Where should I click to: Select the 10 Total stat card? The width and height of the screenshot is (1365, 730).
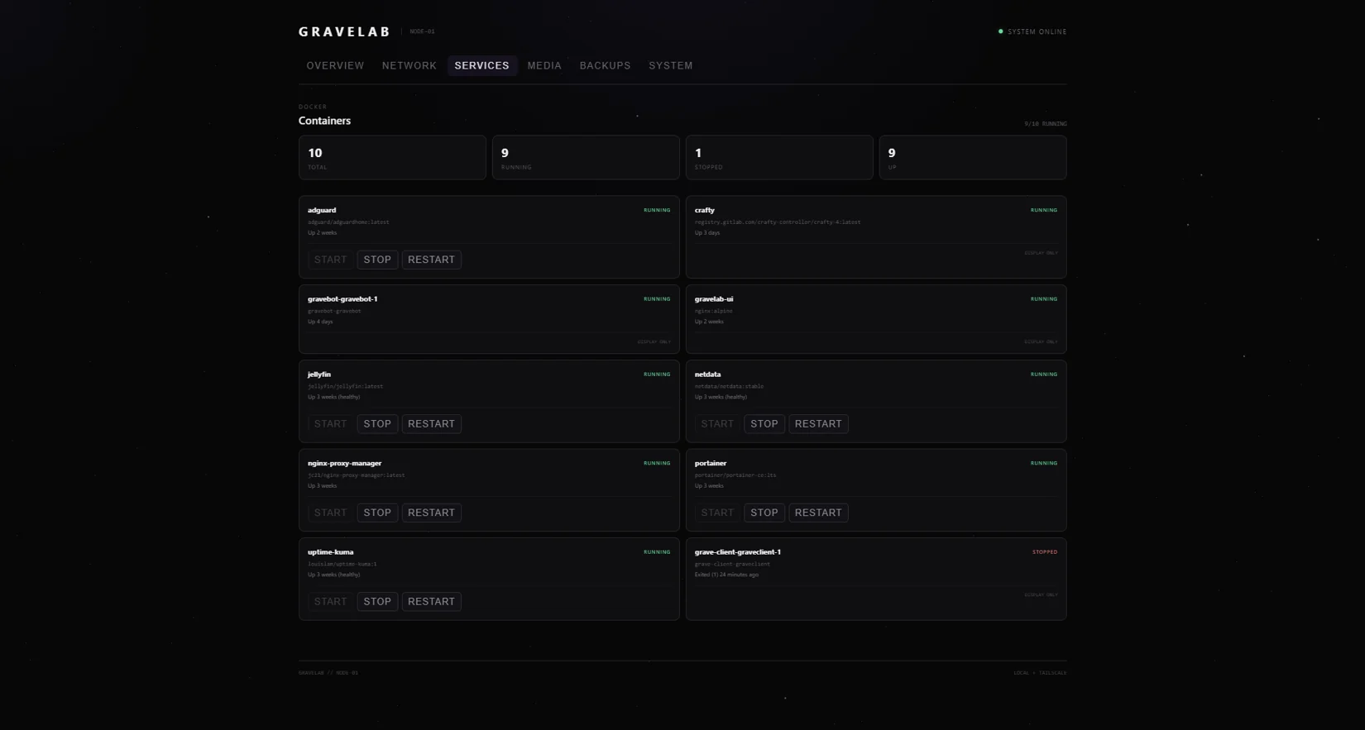pos(392,157)
